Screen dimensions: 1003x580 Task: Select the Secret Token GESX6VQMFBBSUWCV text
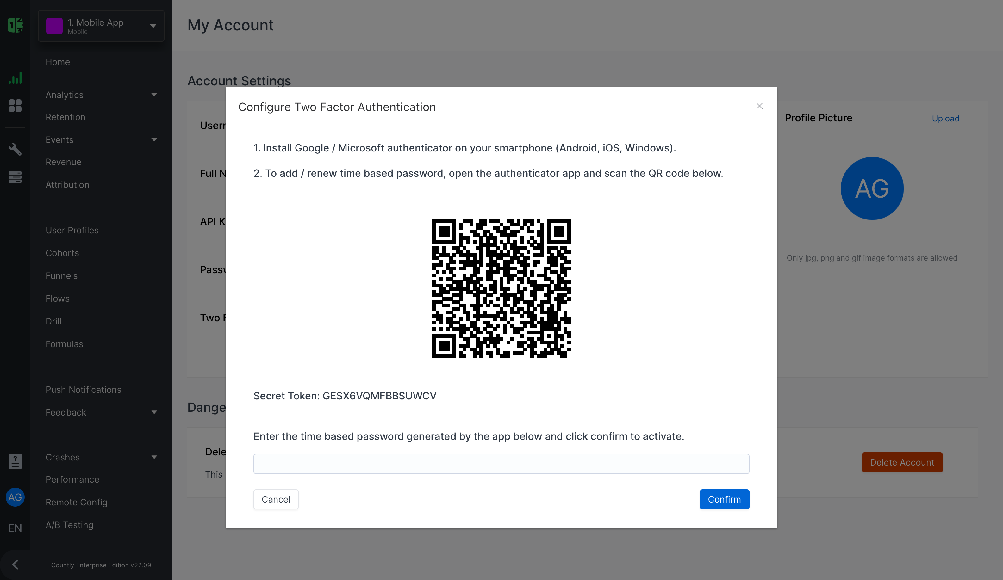(345, 396)
